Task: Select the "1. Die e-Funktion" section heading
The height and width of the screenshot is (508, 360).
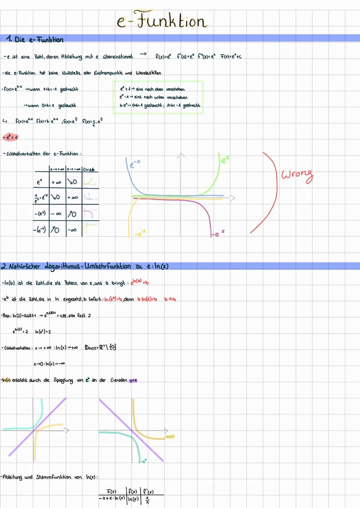Action: coord(35,40)
